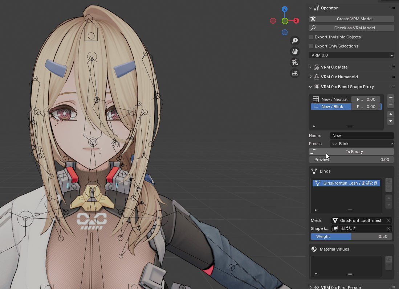Screen dimensions: 399x289
Task: Open the Preset Blink dropdown
Action: click(362, 144)
